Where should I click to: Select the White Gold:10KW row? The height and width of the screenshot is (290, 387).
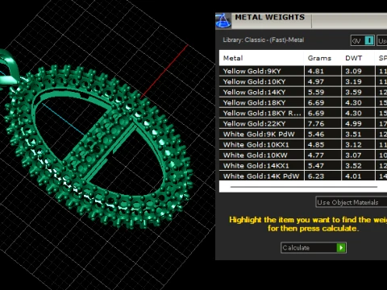(x=303, y=155)
